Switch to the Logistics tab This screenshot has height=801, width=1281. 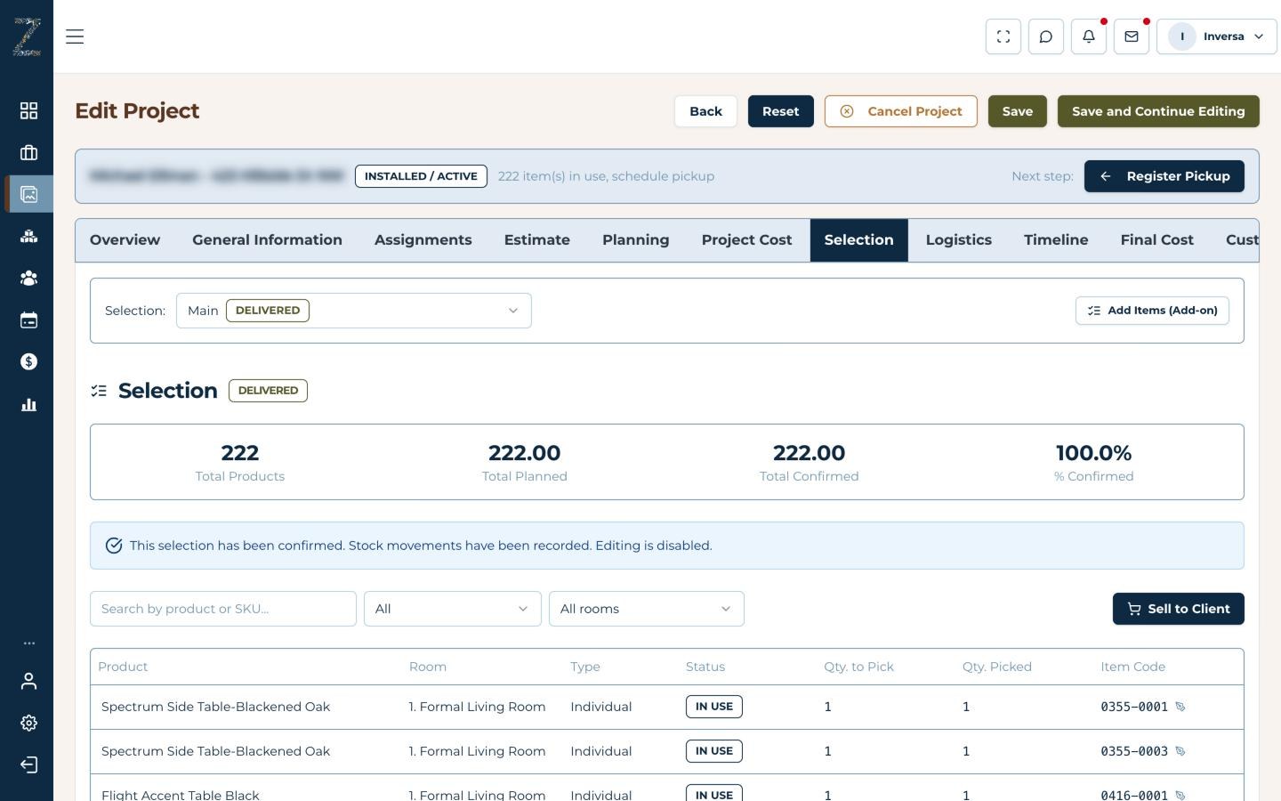pyautogui.click(x=958, y=240)
